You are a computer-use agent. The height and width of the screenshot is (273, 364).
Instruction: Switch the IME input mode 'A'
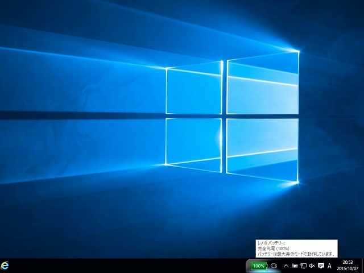[x=329, y=266]
